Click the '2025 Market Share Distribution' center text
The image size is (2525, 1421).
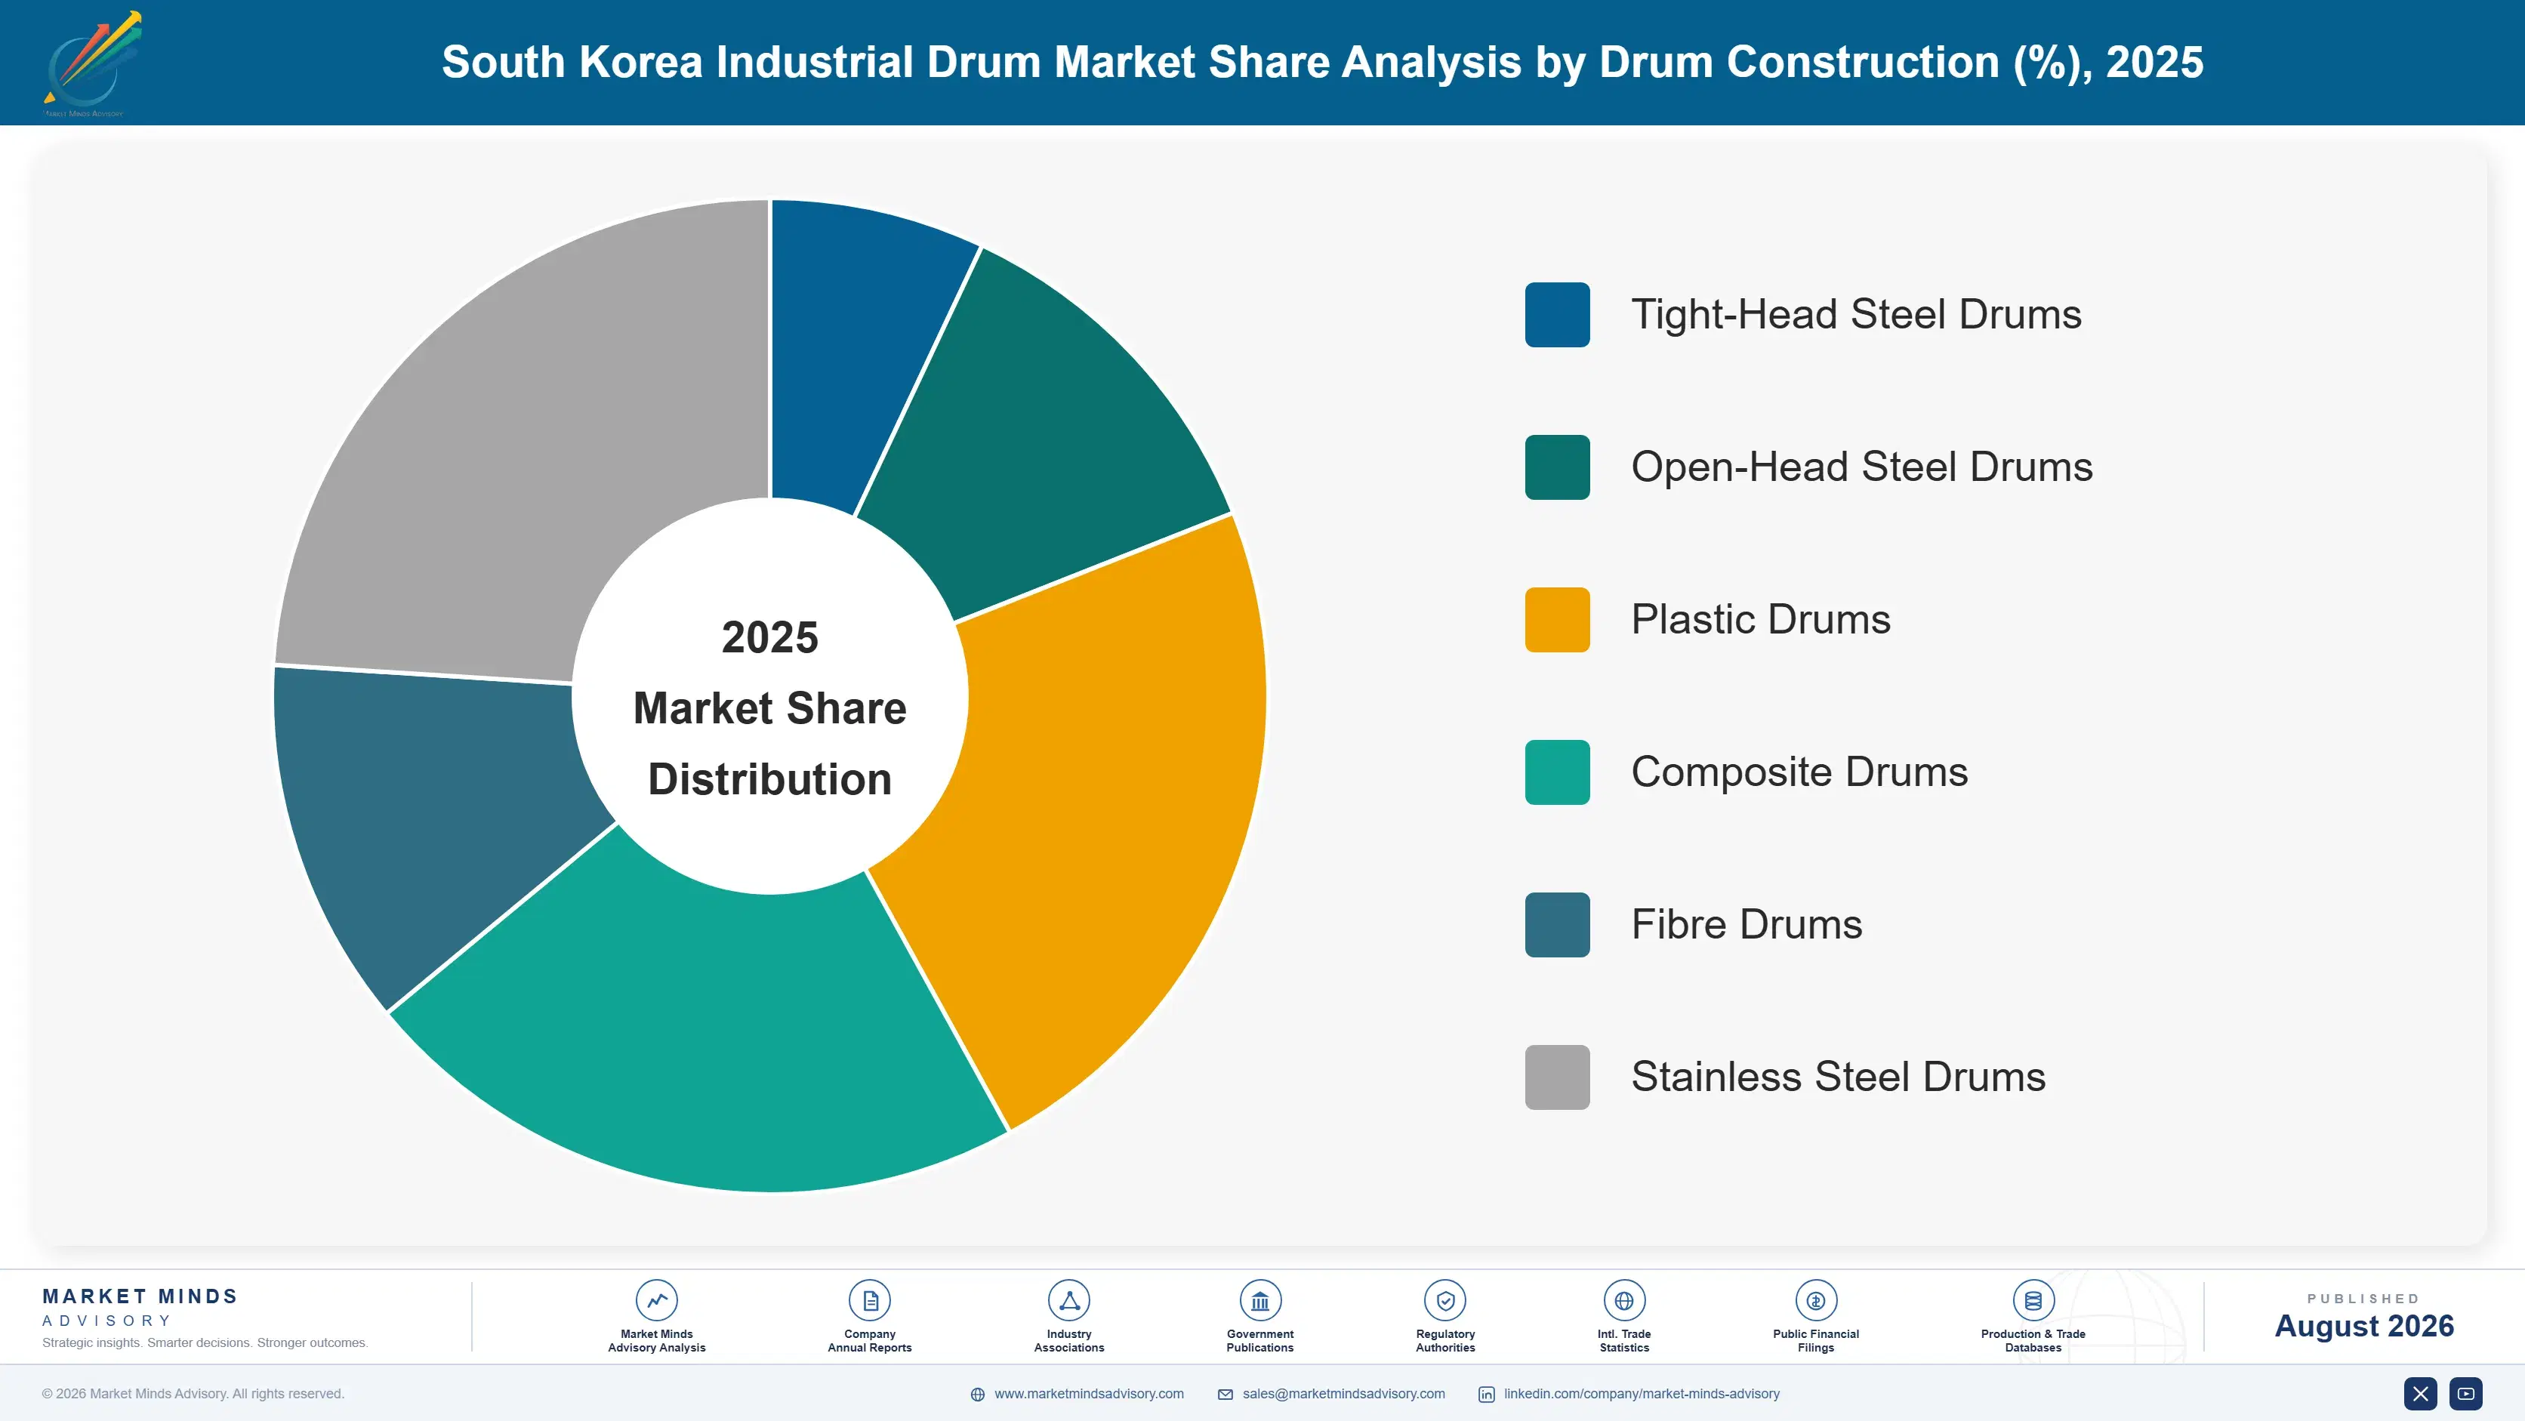pos(769,707)
